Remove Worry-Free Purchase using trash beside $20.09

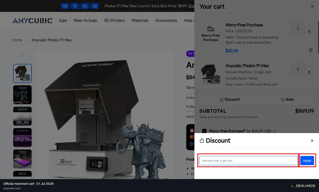tap(311, 50)
